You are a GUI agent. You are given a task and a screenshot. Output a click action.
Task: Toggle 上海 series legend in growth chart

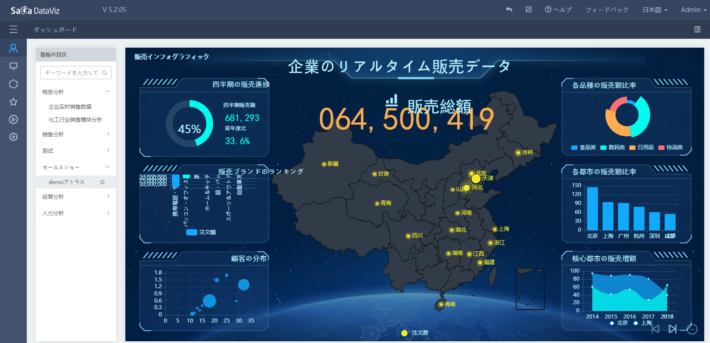[642, 323]
